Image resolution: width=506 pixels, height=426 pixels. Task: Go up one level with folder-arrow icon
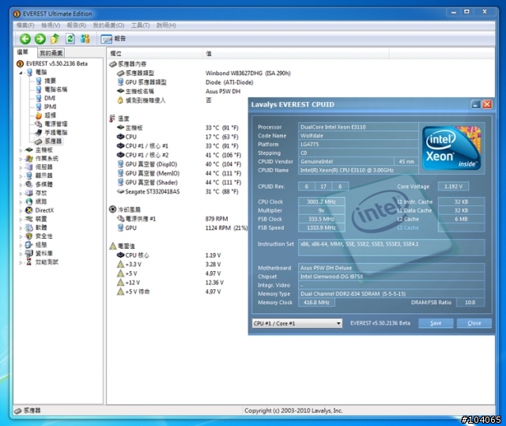click(x=55, y=39)
